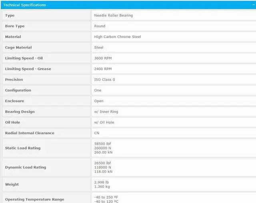Select the 'Cage Material' label
256x203 pixels.
pyautogui.click(x=18, y=48)
